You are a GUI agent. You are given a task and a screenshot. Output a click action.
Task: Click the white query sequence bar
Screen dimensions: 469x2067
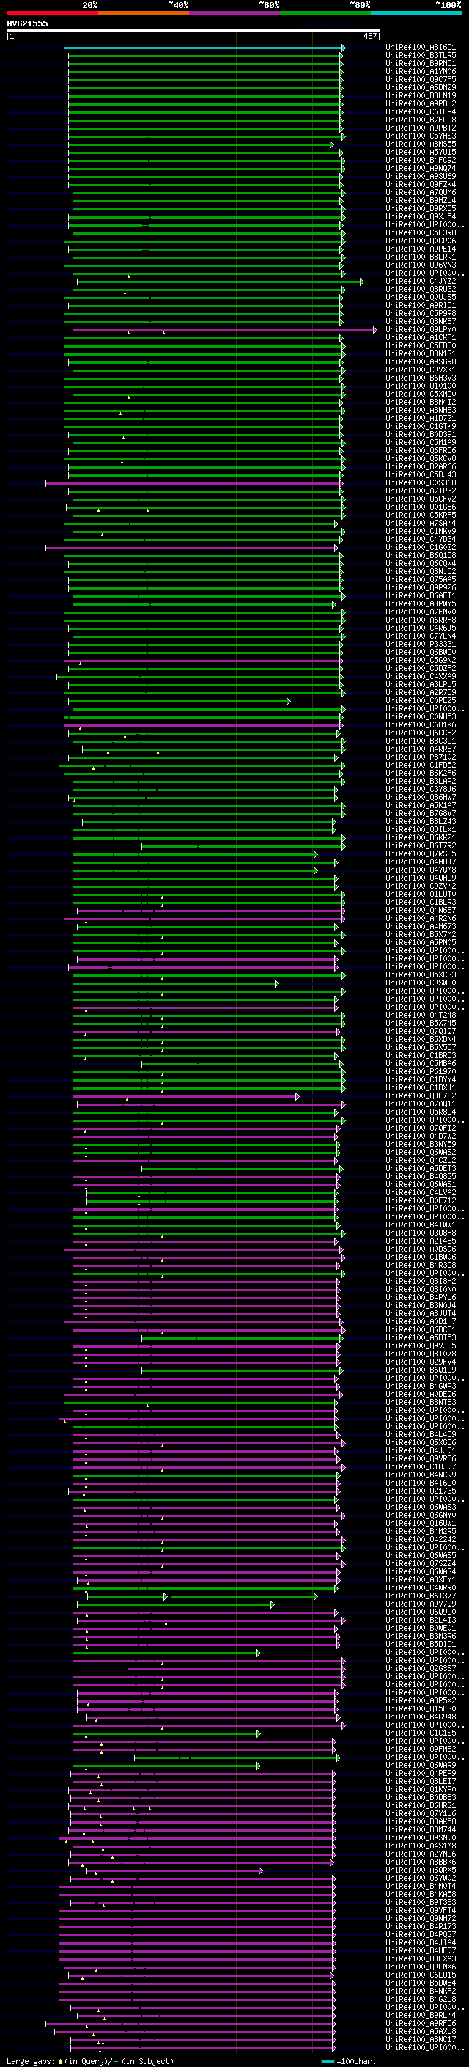pos(193,31)
